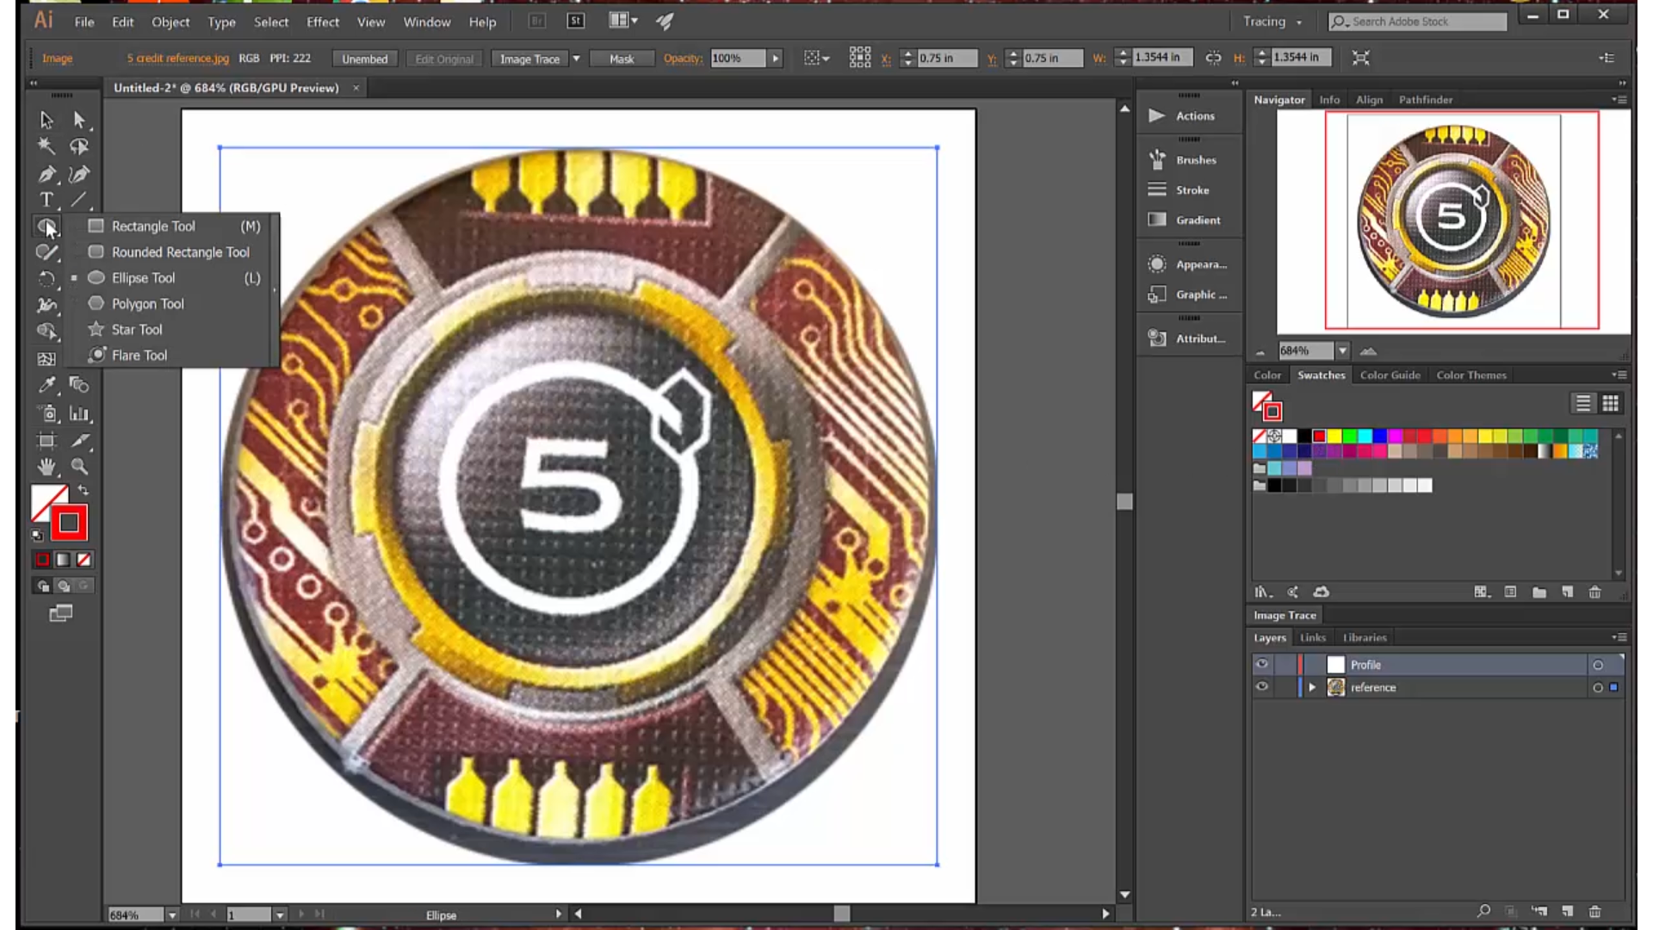Open the Image Trace preset dropdown arrow
The image size is (1653, 930).
pyautogui.click(x=575, y=58)
